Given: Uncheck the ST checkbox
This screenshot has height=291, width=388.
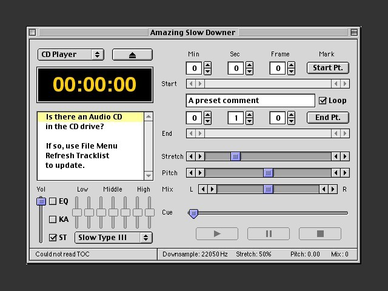Looking at the screenshot, I should click(x=53, y=238).
